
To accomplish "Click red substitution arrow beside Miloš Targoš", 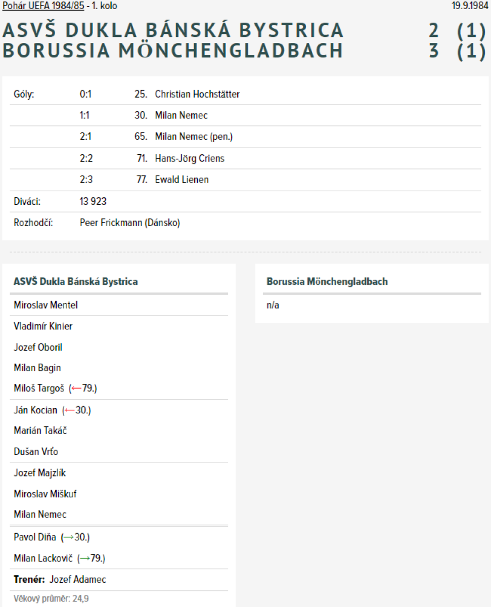I will pyautogui.click(x=75, y=389).
